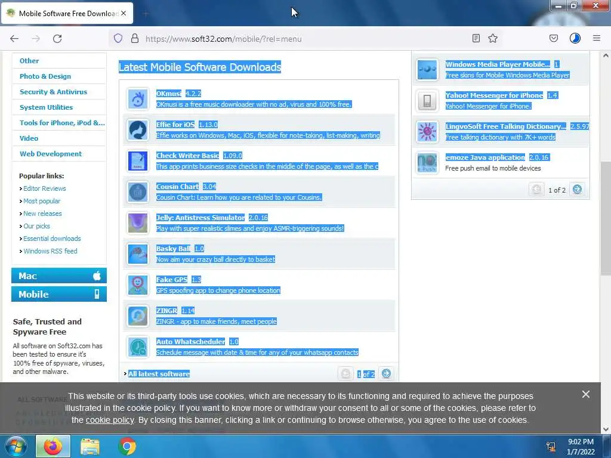The image size is (611, 458).
Task: Open File Explorer from the taskbar
Action: 90,446
